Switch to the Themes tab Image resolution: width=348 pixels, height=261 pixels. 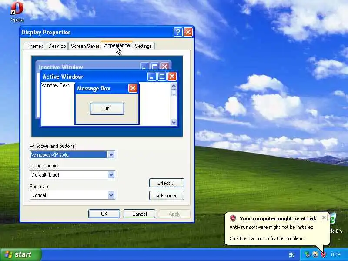click(35, 46)
